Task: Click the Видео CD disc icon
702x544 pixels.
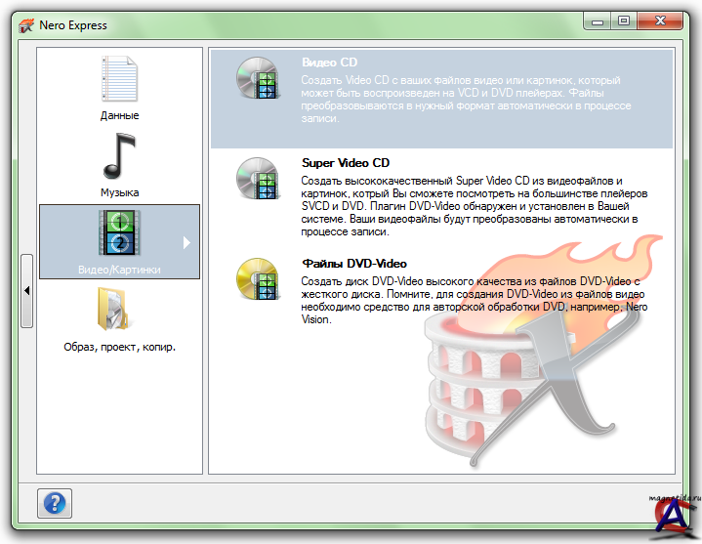Action: (257, 81)
